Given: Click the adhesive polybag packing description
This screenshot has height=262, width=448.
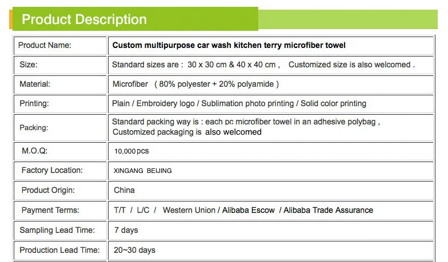Looking at the screenshot, I should click(246, 122).
